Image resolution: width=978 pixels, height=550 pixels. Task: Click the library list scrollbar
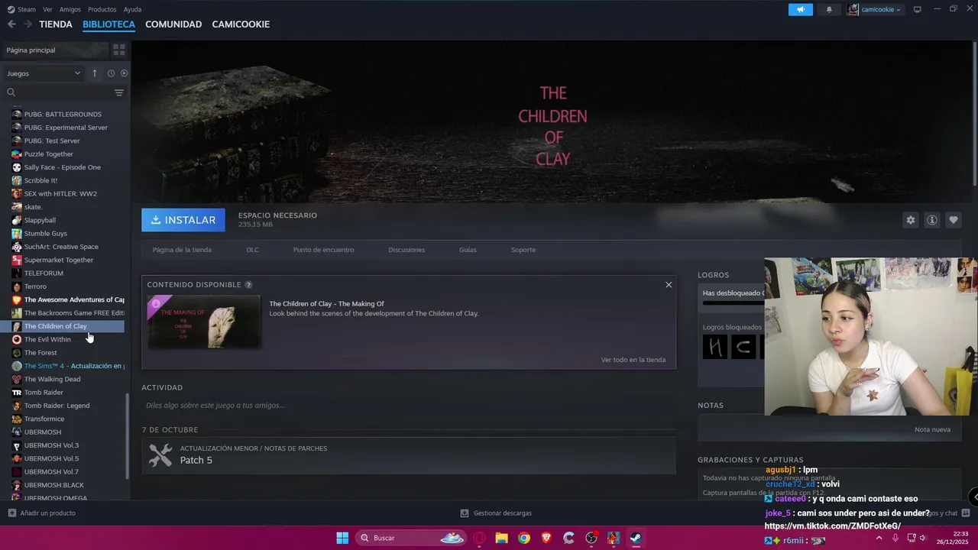[128, 435]
